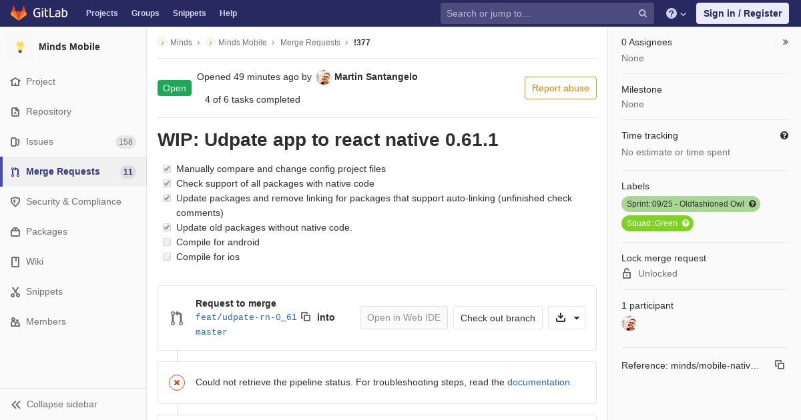Click help icon on Sprint label
Viewport: 801px width, 420px height.
752,204
